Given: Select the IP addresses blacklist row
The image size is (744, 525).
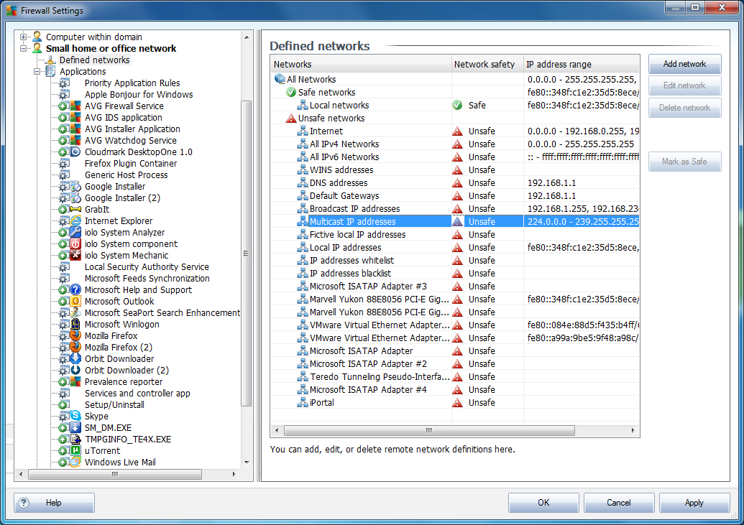Looking at the screenshot, I should [455, 273].
